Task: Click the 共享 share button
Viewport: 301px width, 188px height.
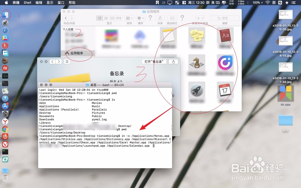Action: pyautogui.click(x=160, y=18)
